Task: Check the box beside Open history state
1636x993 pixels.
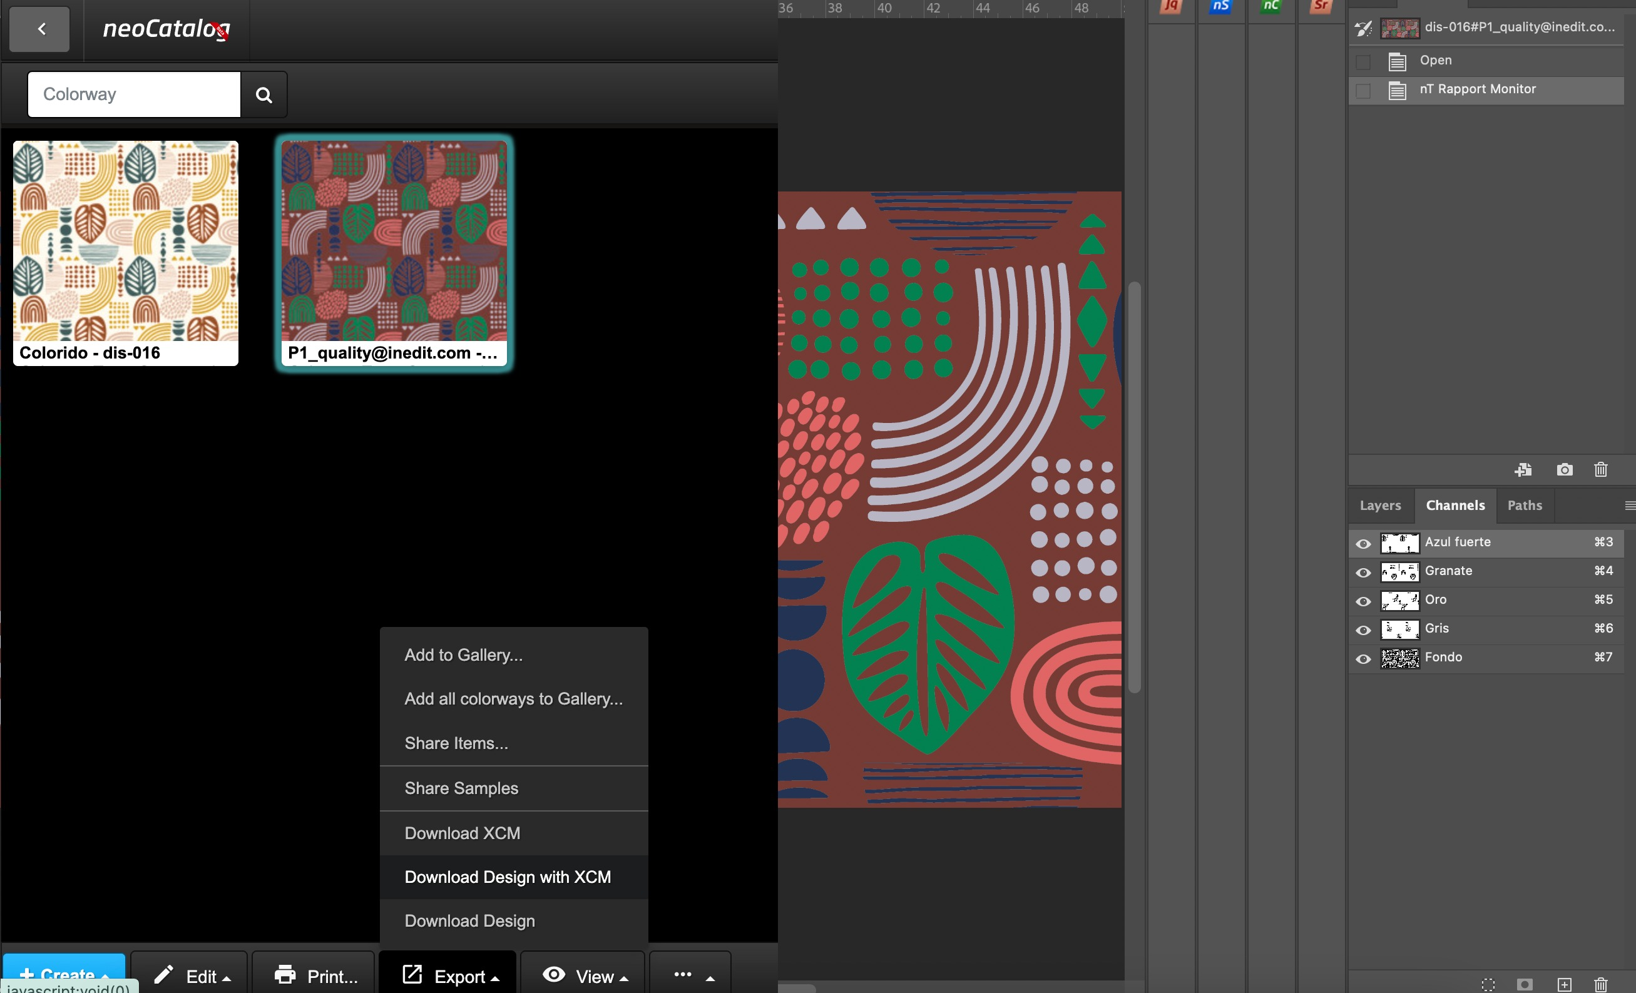Action: pos(1363,62)
